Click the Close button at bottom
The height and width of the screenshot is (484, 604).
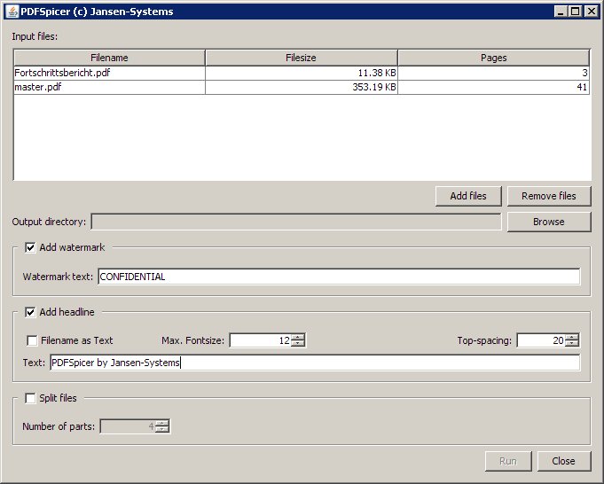(x=563, y=461)
